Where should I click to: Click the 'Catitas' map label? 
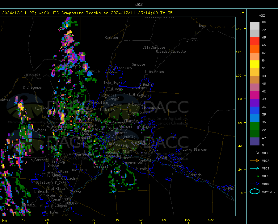pyautogui.click(x=176, y=166)
